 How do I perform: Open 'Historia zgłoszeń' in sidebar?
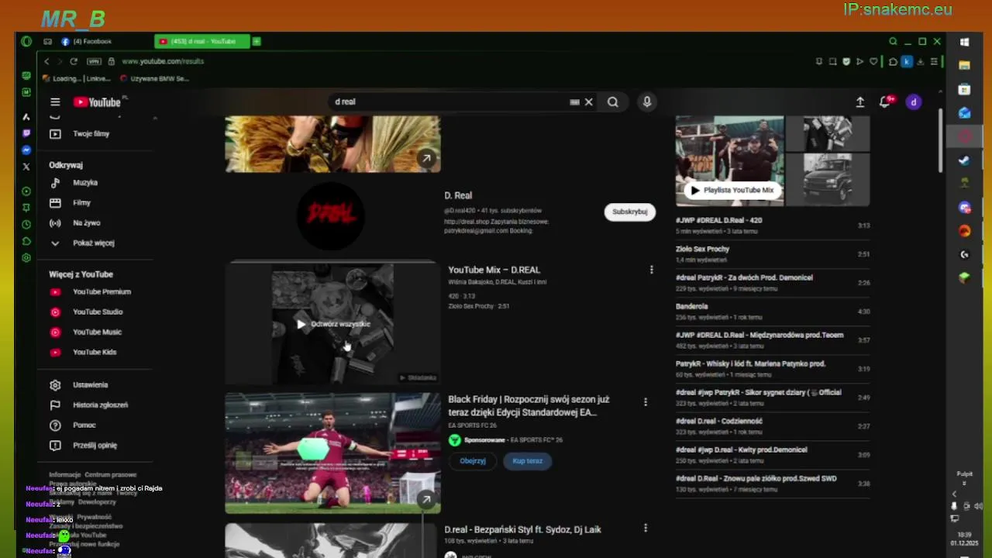click(x=100, y=405)
